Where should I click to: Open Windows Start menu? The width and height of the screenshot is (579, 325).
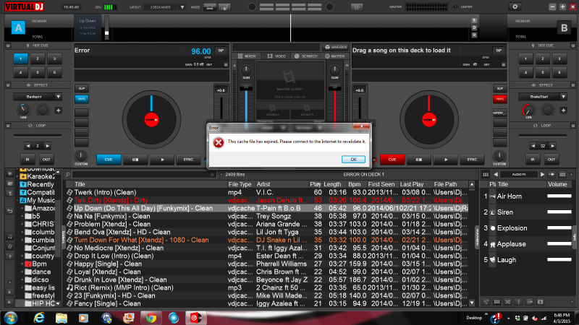click(x=10, y=318)
